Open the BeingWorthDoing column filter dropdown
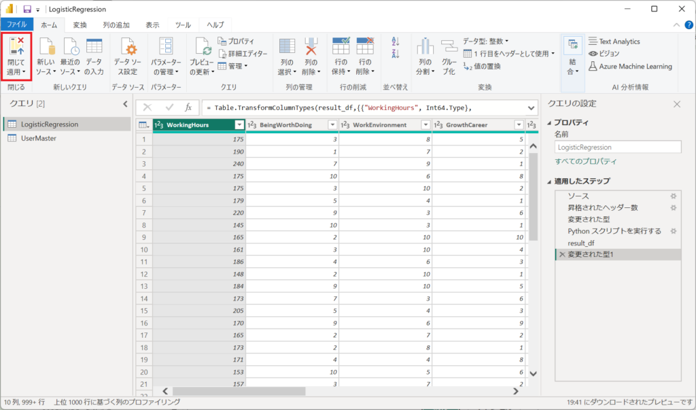Viewport: 696px width, 410px height. tap(332, 125)
